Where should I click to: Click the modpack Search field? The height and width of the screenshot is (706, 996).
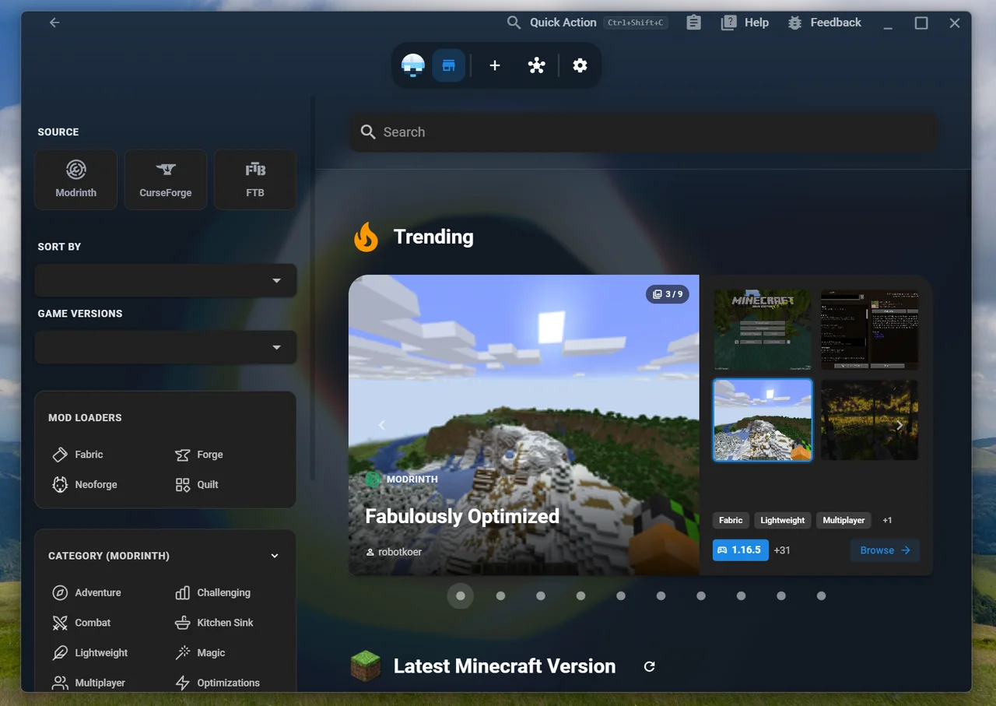pos(643,132)
